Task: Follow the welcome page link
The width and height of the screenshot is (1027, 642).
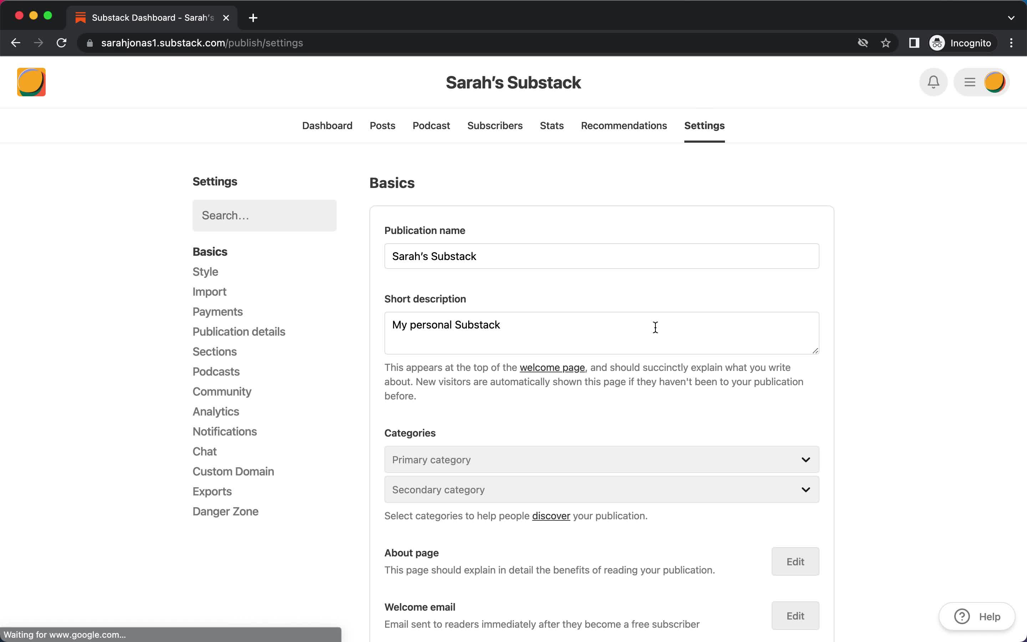Action: coord(552,367)
